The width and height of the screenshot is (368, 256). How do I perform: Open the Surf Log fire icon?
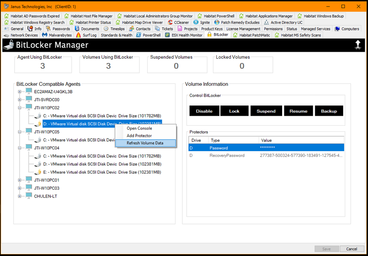[x=78, y=35]
